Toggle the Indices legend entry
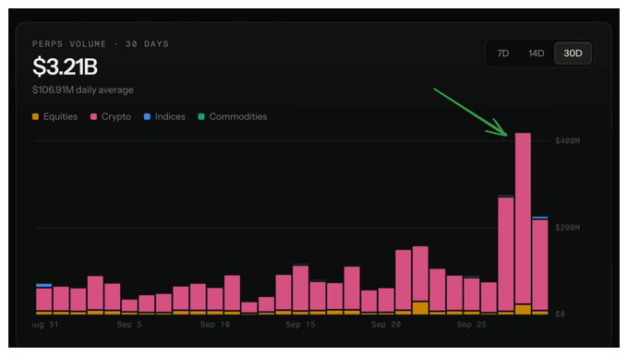The image size is (628, 356). pyautogui.click(x=164, y=116)
